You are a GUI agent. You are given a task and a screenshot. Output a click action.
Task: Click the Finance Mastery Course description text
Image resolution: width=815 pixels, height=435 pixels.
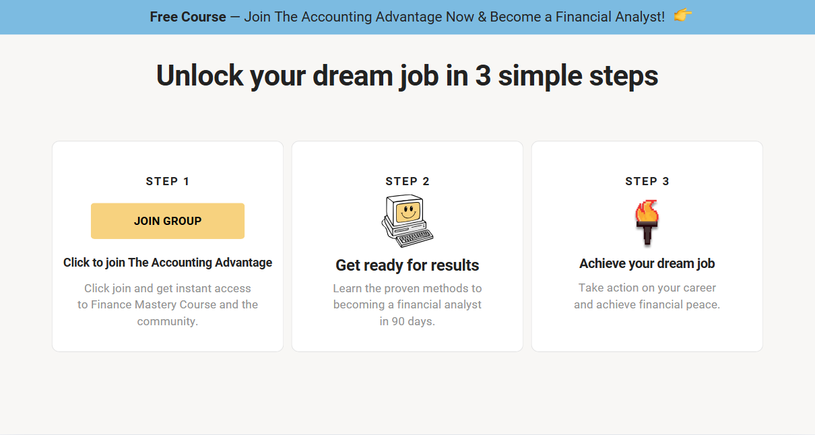(168, 305)
